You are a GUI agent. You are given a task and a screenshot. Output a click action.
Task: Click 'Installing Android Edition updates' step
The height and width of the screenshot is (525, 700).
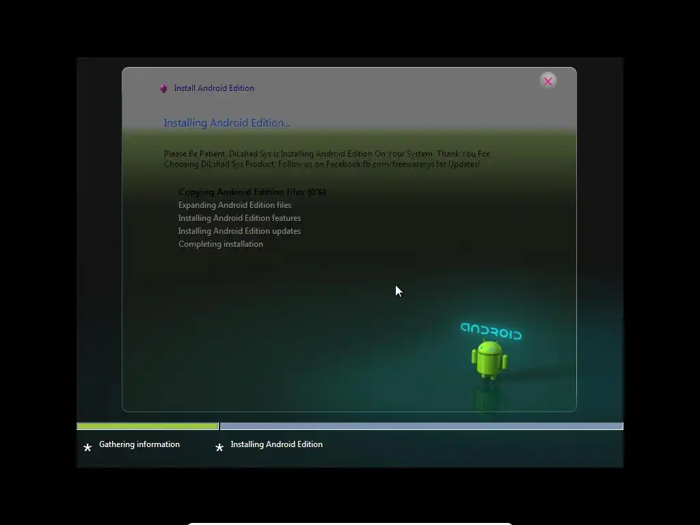[239, 231]
